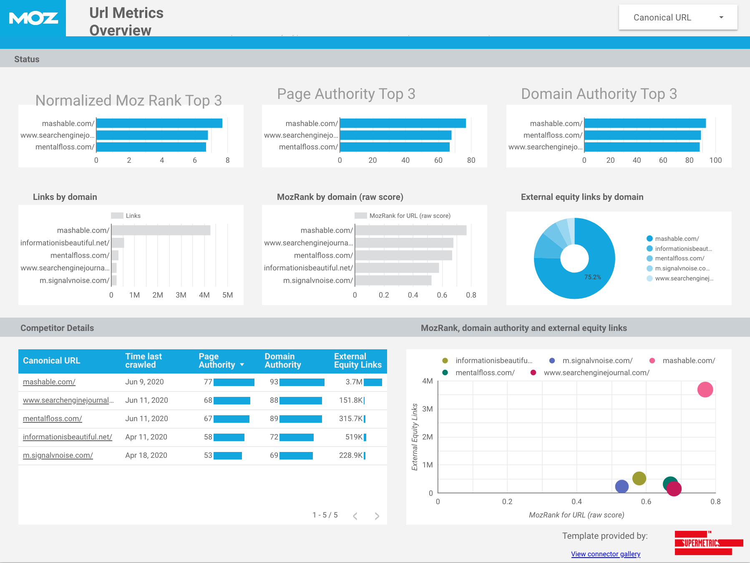Click mashable.com/ bar in MozRank by domain
Screen dimensions: 750x563
(x=411, y=230)
